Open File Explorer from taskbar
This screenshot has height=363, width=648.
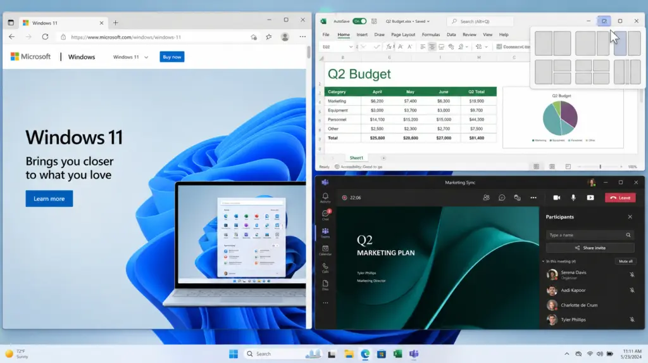click(349, 354)
